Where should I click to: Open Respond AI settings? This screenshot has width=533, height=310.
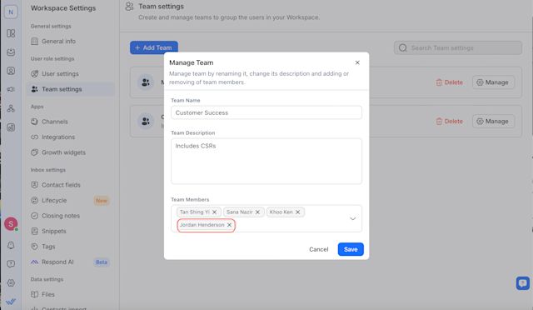point(71,262)
